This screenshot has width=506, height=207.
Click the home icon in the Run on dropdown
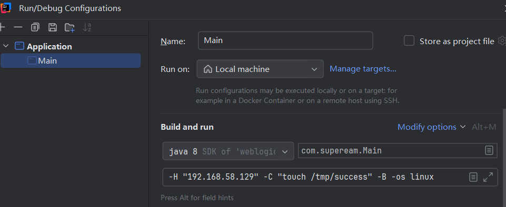[x=208, y=69]
